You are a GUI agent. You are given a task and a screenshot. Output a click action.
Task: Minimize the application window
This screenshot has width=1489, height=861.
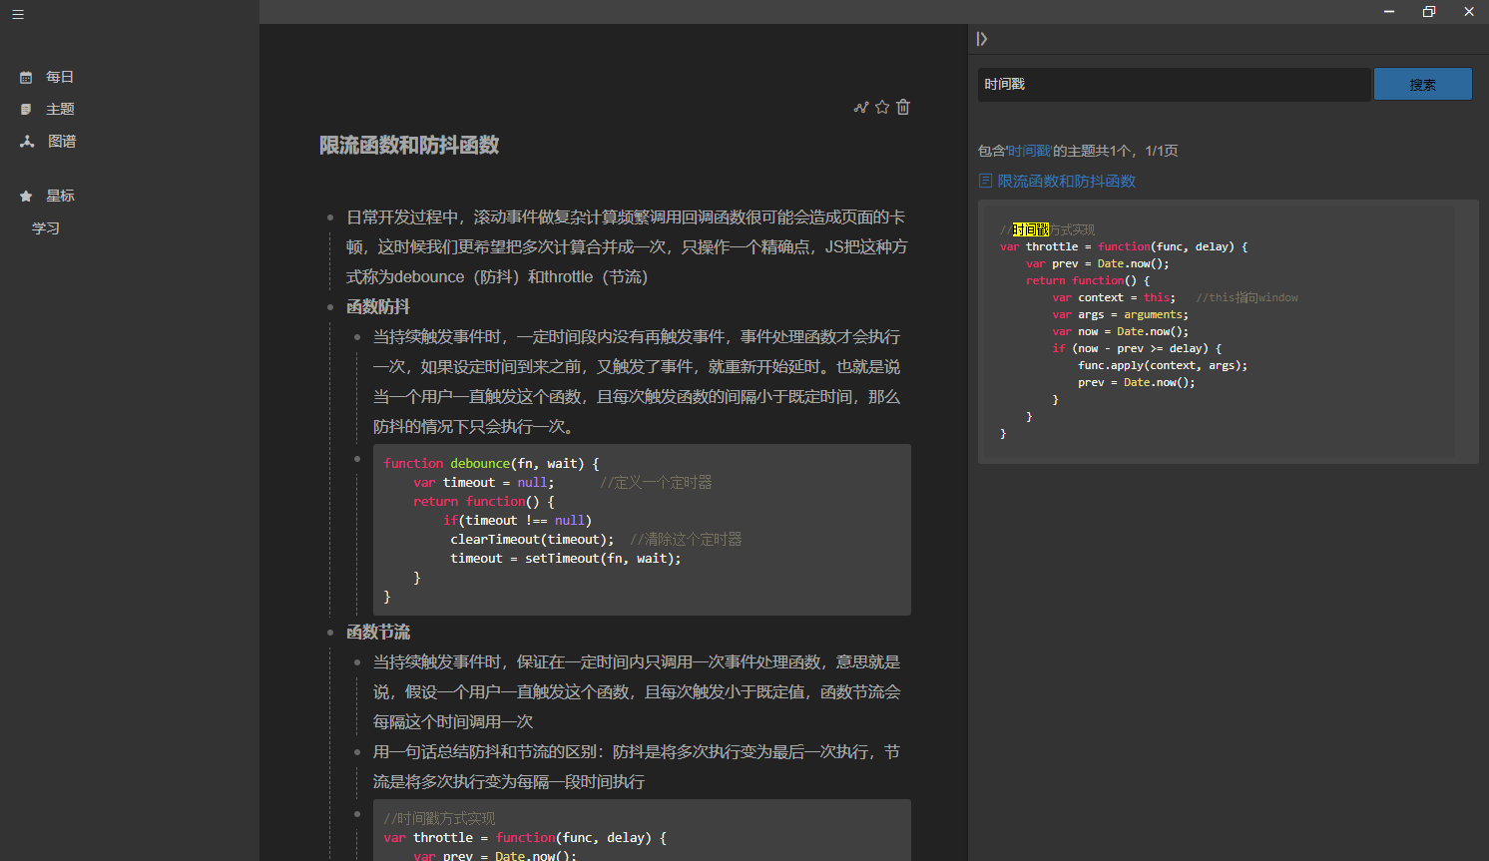pyautogui.click(x=1389, y=11)
